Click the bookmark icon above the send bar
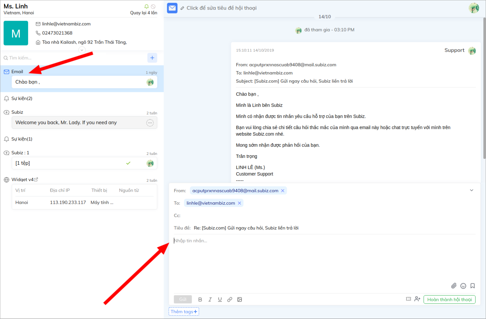The image size is (486, 319). (x=472, y=286)
